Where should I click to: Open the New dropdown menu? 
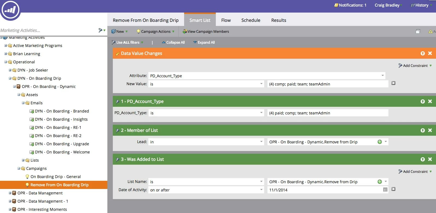tap(120, 31)
